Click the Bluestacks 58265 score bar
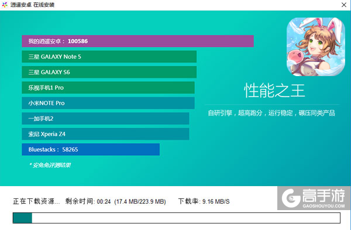This screenshot has width=351, height=230. pos(91,149)
